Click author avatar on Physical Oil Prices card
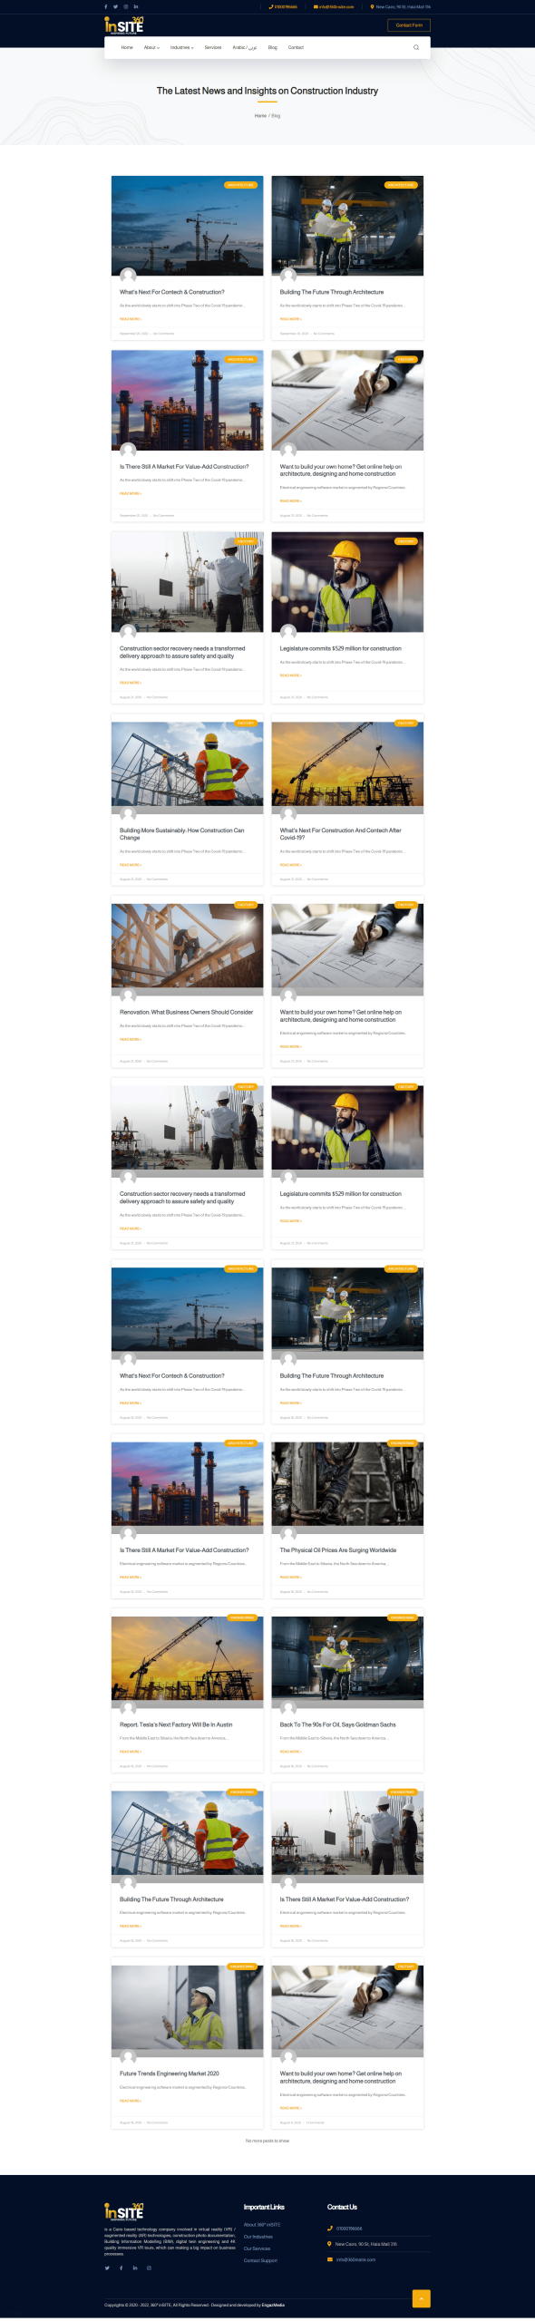The image size is (535, 2321). pyautogui.click(x=288, y=1534)
